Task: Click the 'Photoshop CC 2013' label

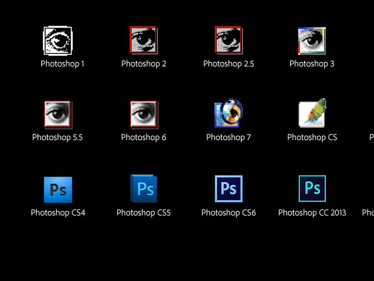Action: tap(312, 213)
